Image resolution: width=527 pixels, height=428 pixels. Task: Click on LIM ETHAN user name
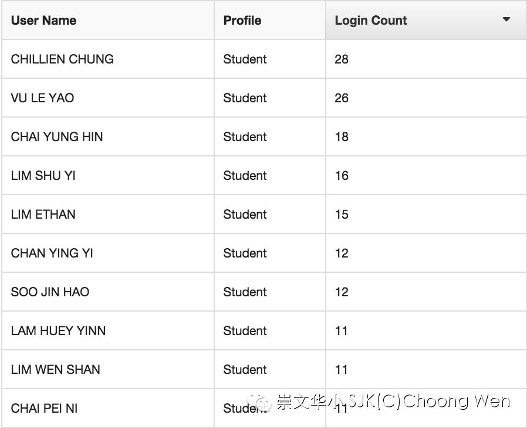pos(43,214)
